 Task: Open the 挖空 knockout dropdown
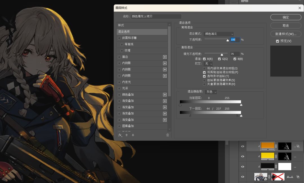click(x=209, y=64)
